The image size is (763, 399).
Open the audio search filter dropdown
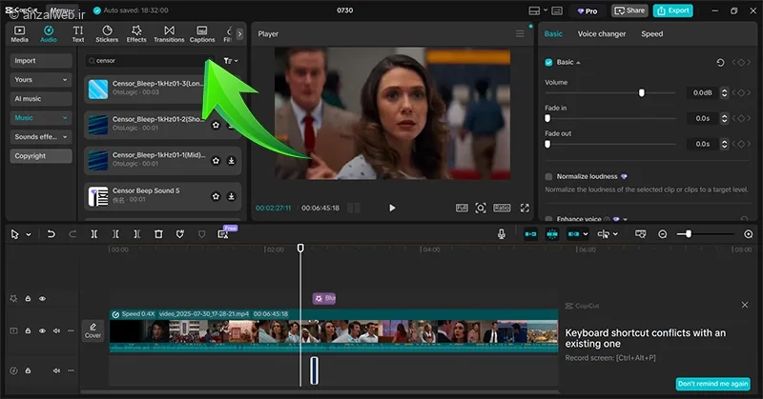pyautogui.click(x=230, y=61)
